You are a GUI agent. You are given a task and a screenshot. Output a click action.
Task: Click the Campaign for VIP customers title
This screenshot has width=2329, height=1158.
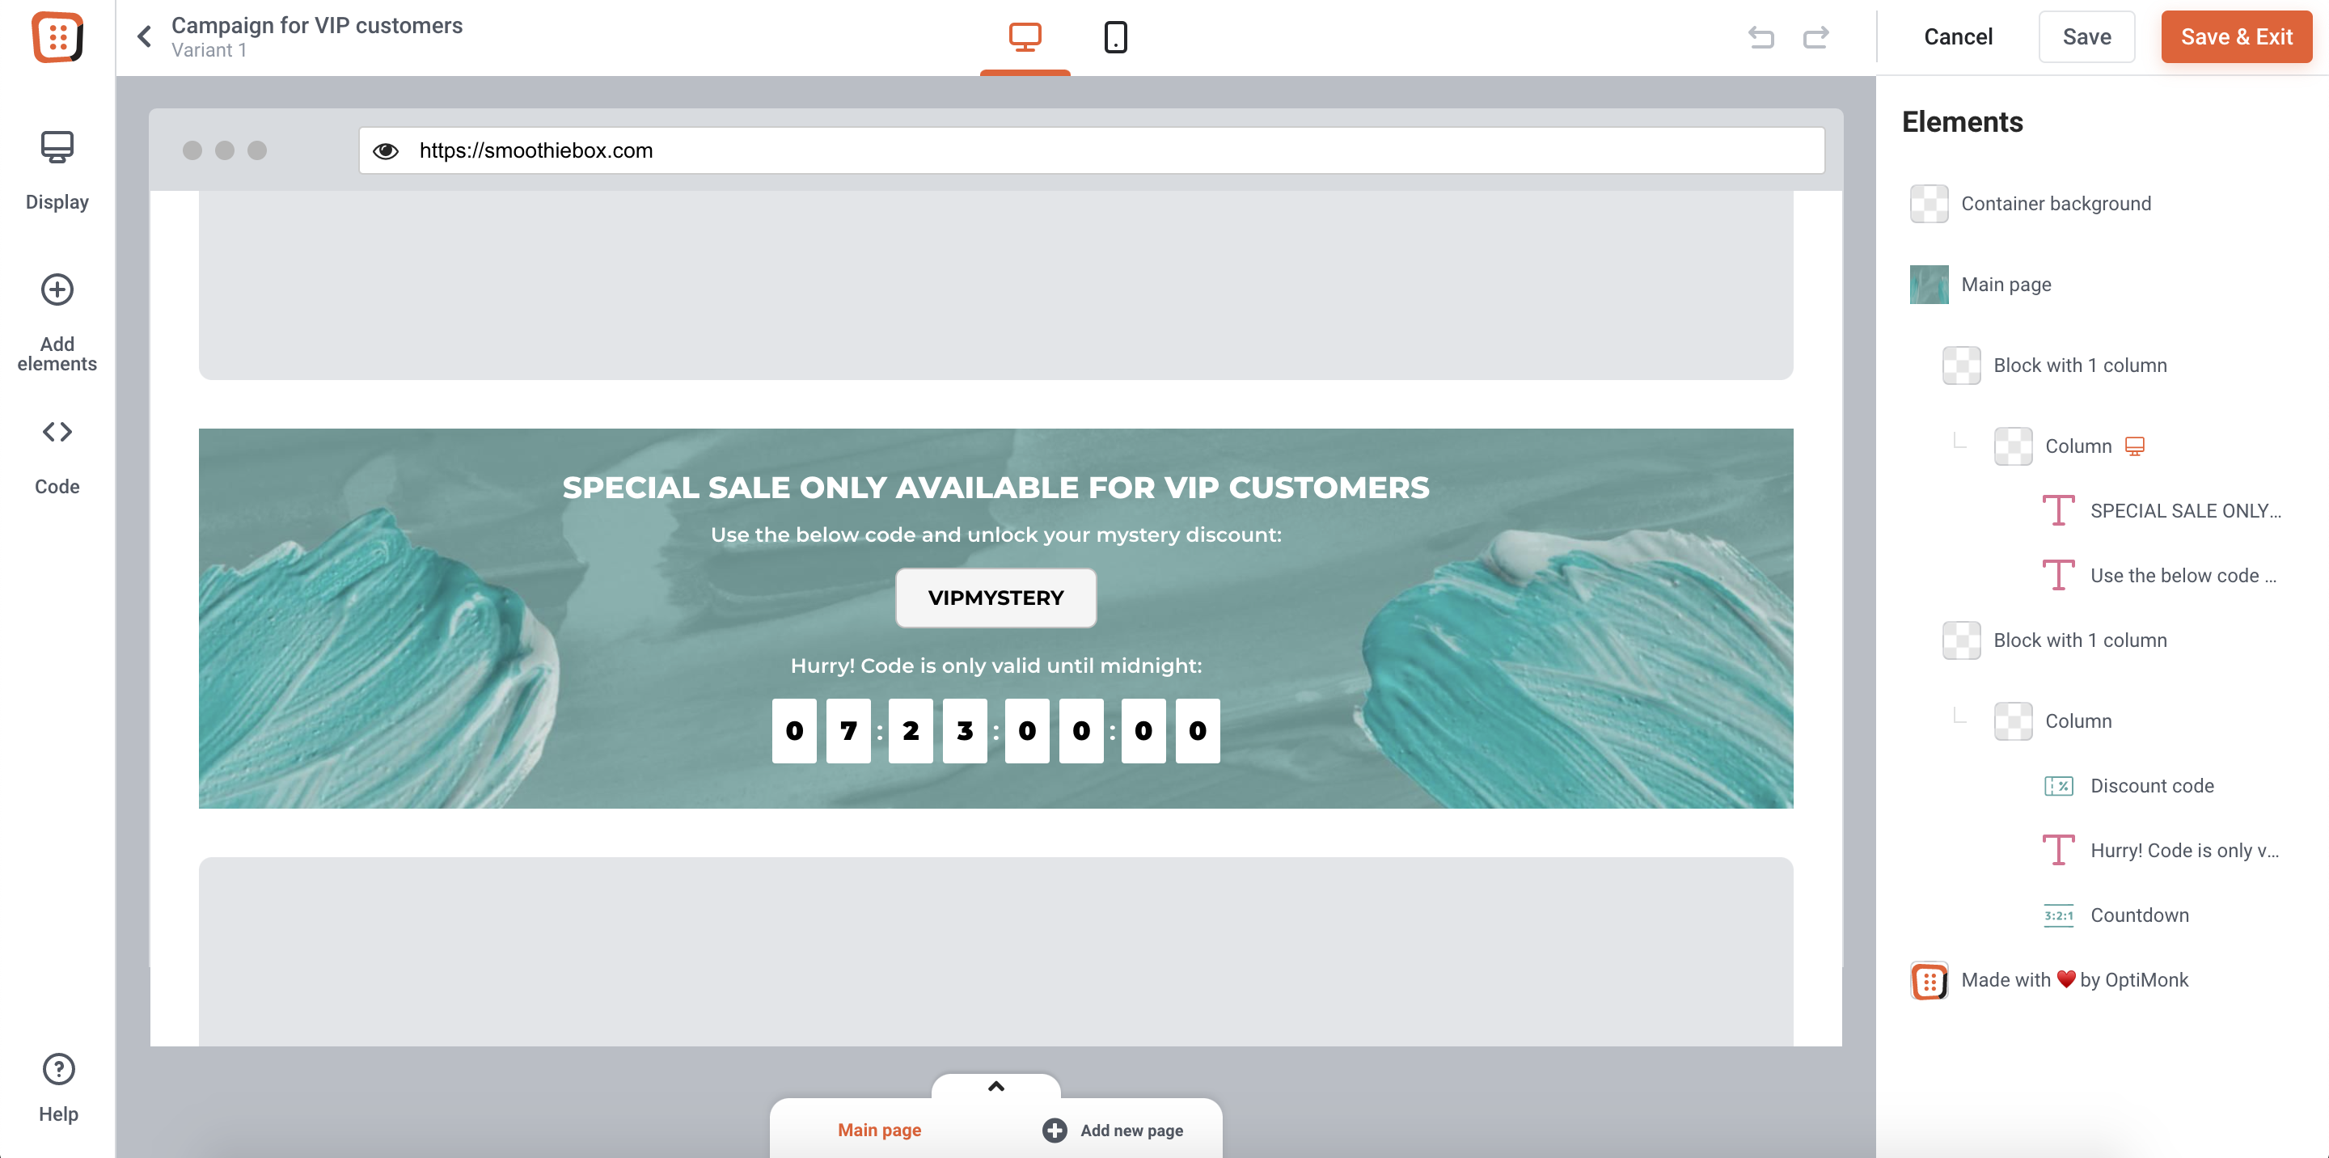point(316,25)
